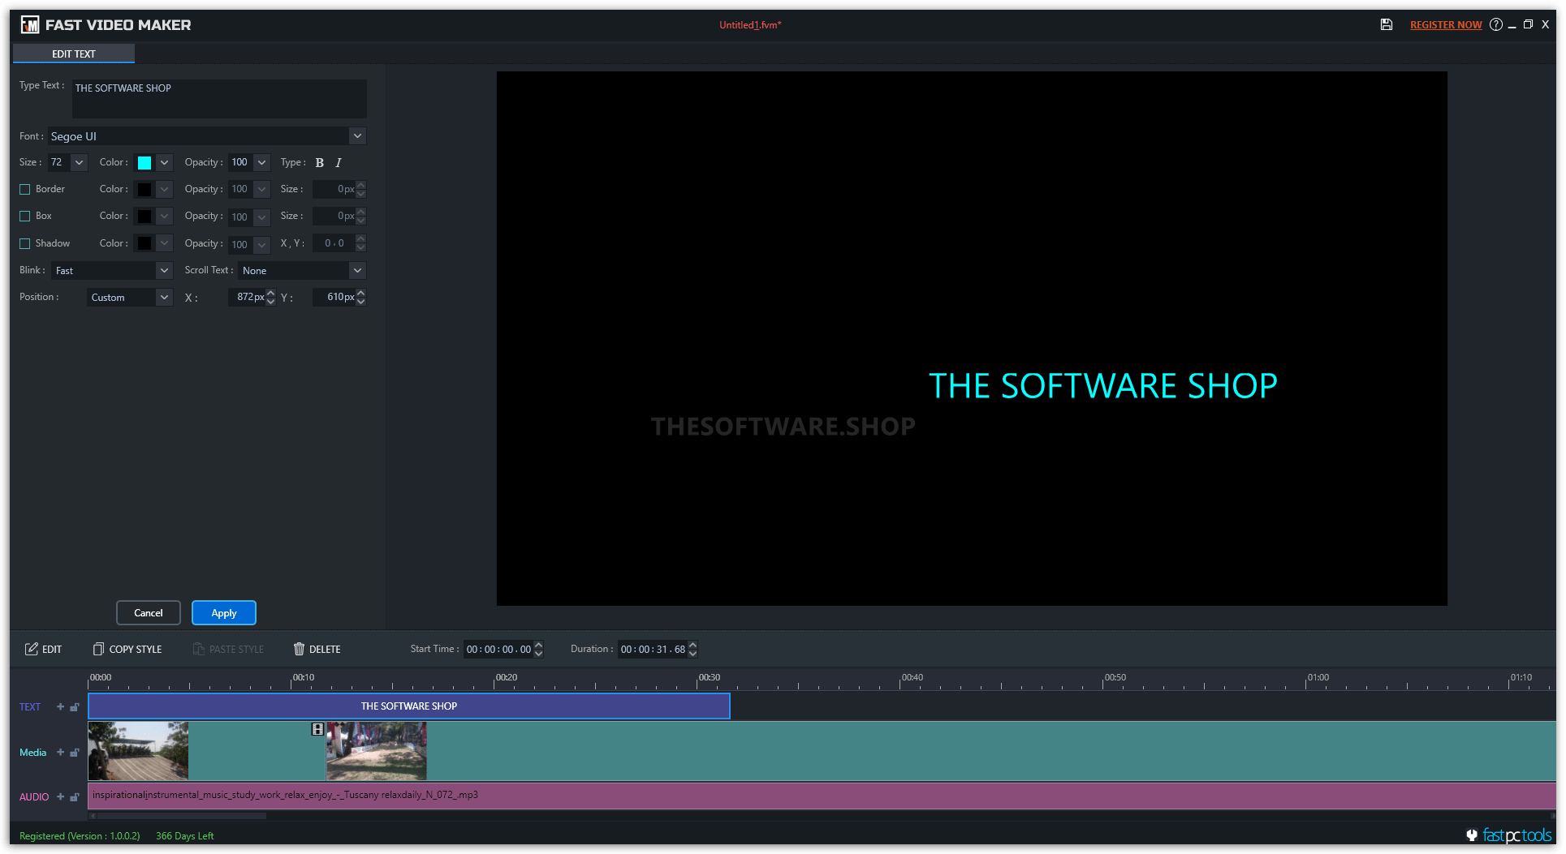Click DELETE trash button
This screenshot has width=1566, height=854.
pyautogui.click(x=317, y=650)
